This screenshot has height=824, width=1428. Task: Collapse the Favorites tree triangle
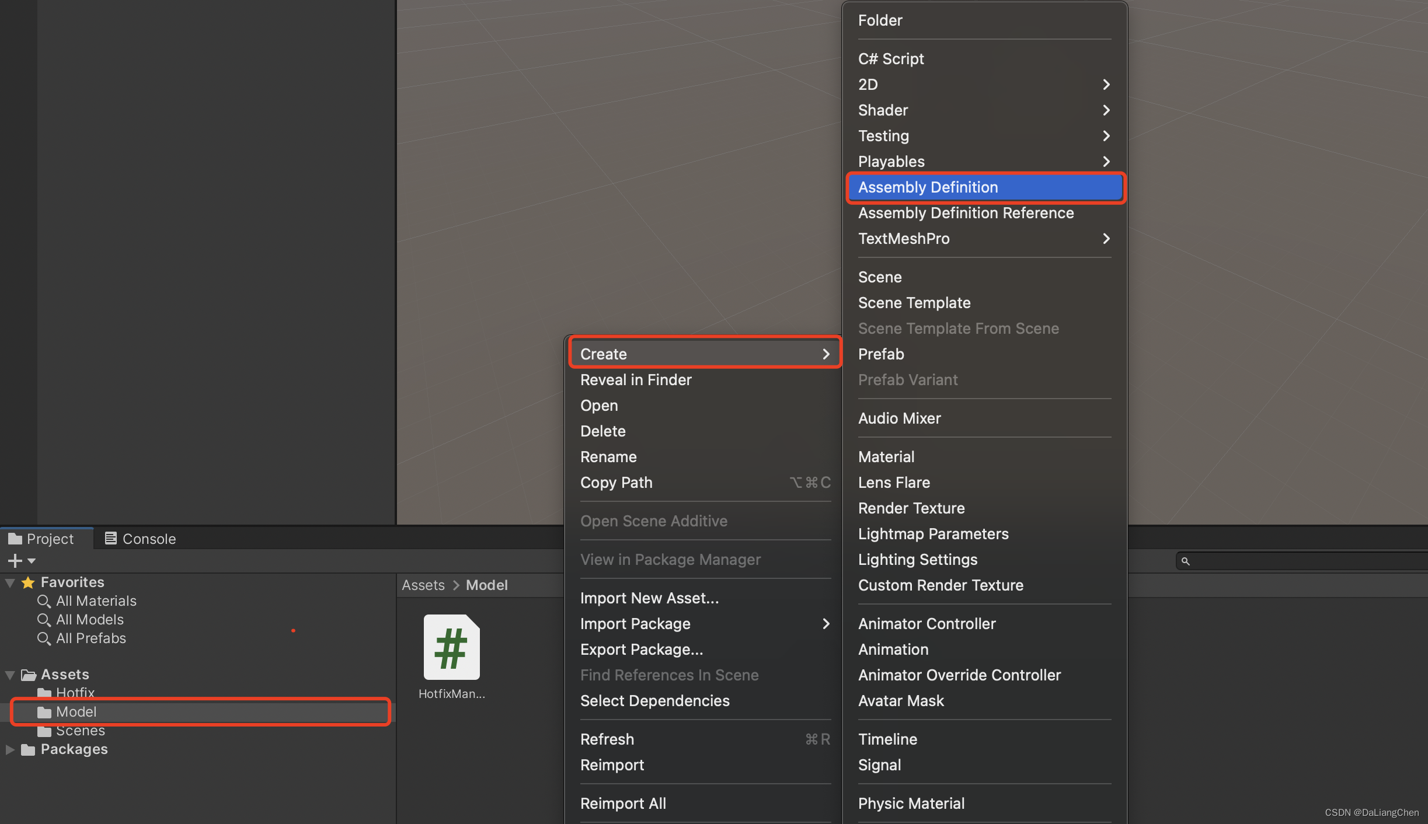[x=10, y=582]
